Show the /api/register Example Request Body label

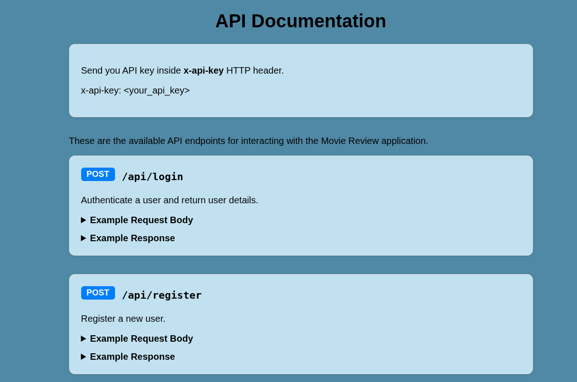pyautogui.click(x=141, y=339)
